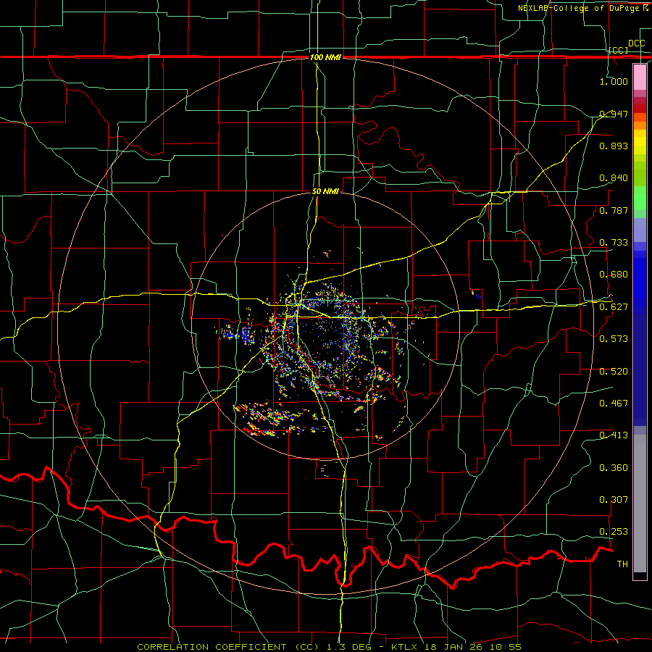Click the 0.307 scale value
This screenshot has width=652, height=652.
tap(614, 499)
